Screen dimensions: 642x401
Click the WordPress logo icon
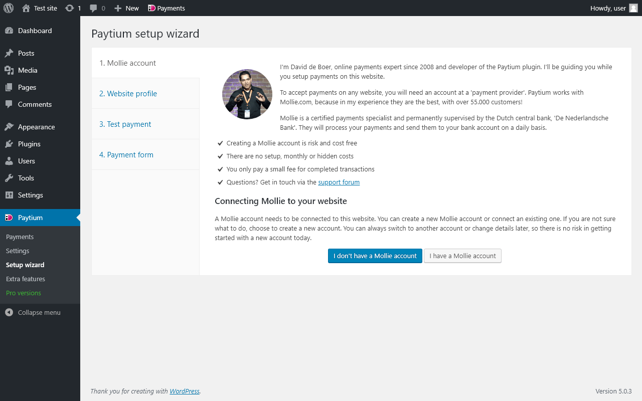[9, 8]
